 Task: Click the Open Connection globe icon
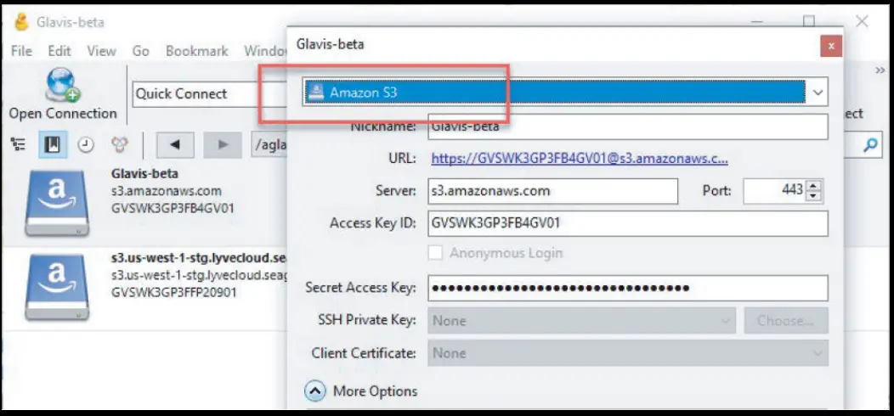61,86
